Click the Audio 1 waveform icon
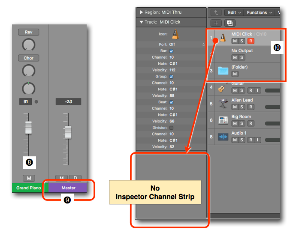The image size is (296, 239). tap(223, 137)
